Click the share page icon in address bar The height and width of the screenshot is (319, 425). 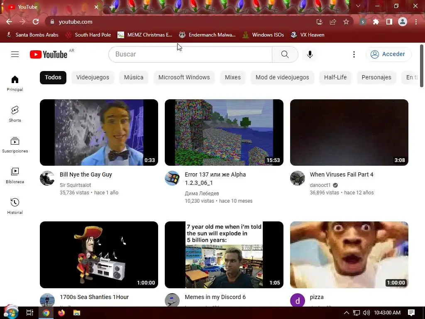click(333, 22)
